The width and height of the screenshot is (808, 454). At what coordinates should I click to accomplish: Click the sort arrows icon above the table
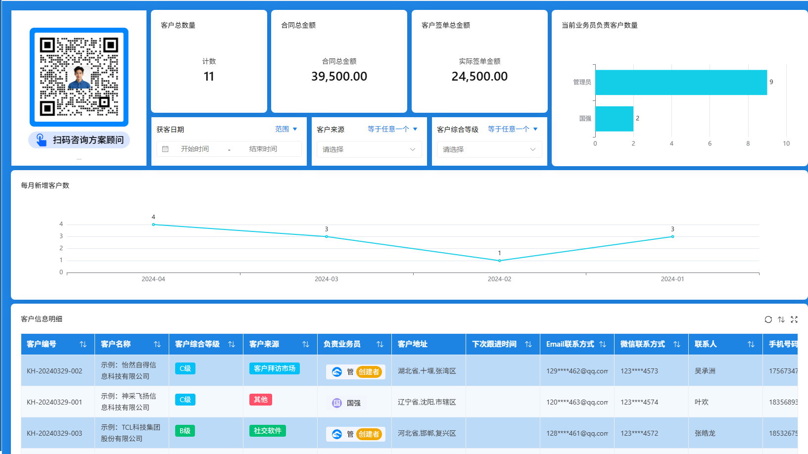coord(781,319)
